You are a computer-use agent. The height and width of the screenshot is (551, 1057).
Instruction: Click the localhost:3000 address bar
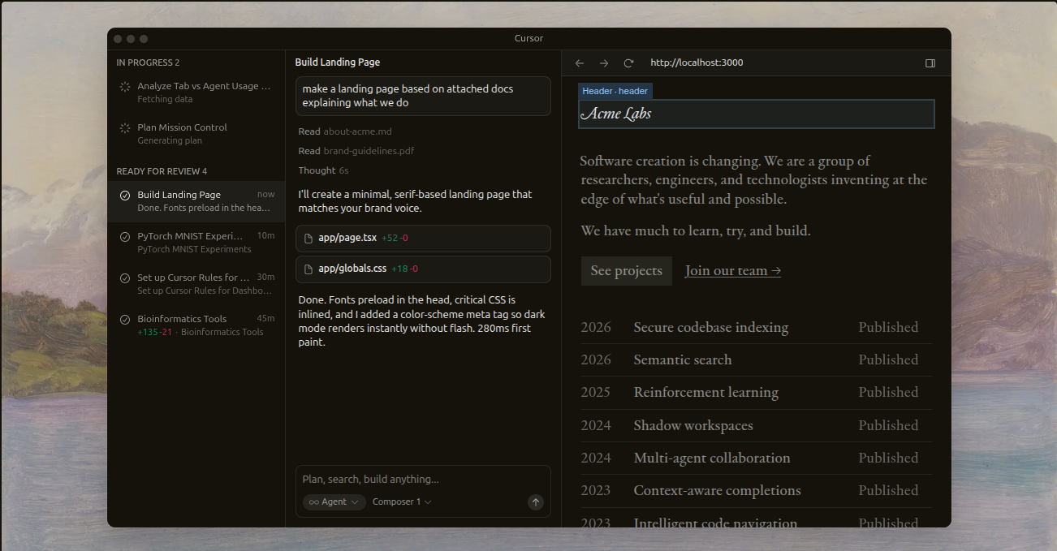coord(696,63)
